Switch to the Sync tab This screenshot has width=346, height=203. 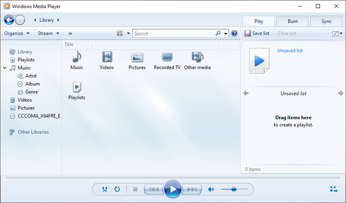[326, 21]
